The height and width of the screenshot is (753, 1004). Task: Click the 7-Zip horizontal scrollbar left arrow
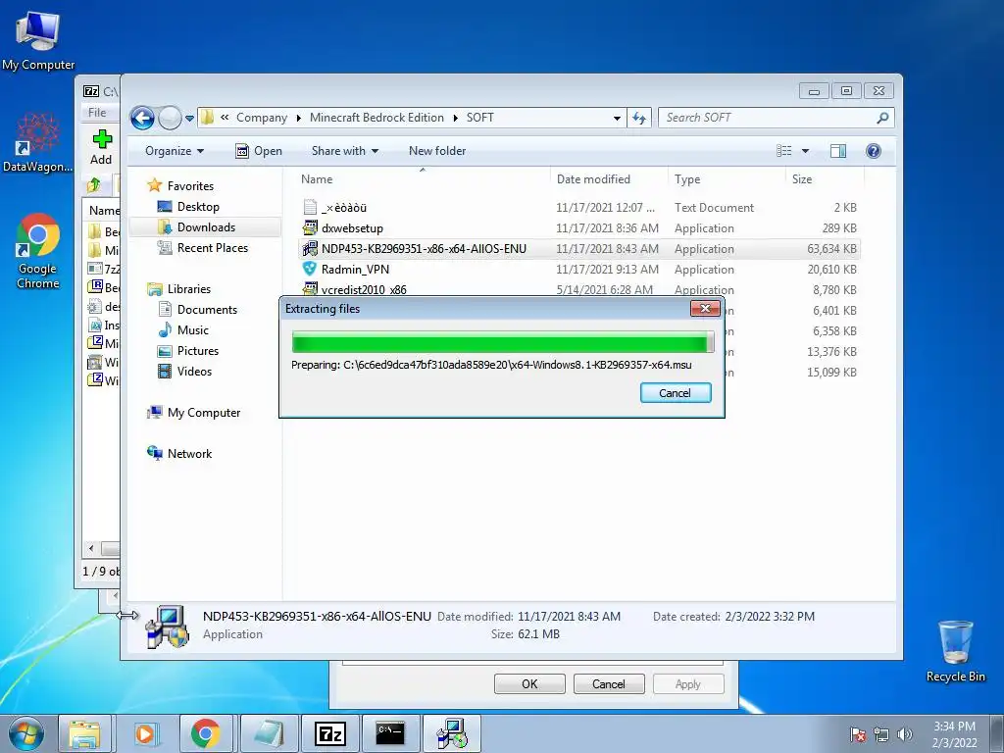[91, 549]
